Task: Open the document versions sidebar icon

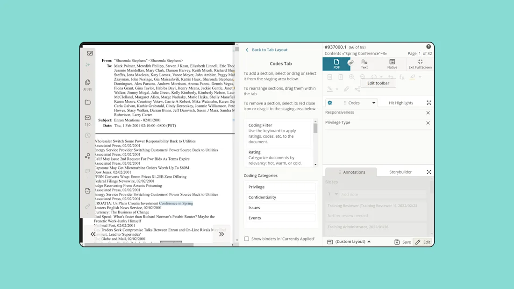Action: pyautogui.click(x=87, y=190)
